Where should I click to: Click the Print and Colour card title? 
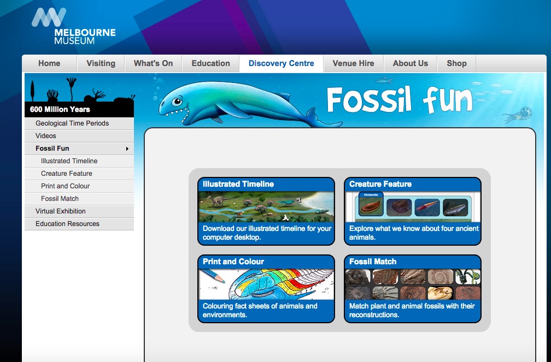[233, 262]
